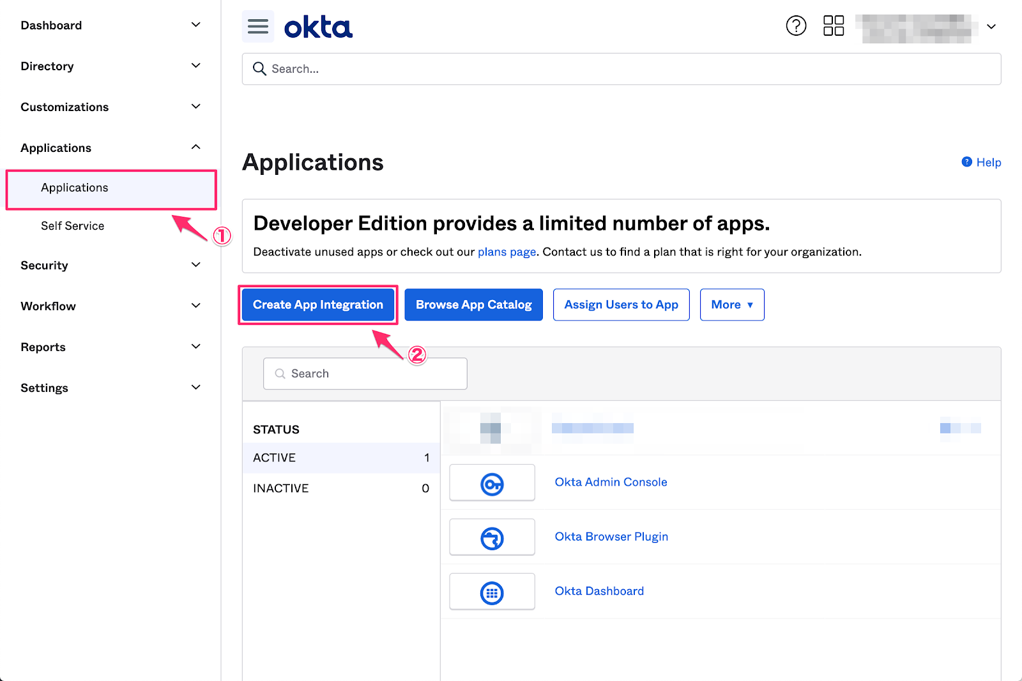The width and height of the screenshot is (1022, 681).
Task: Click the Okta logo
Action: tap(318, 27)
